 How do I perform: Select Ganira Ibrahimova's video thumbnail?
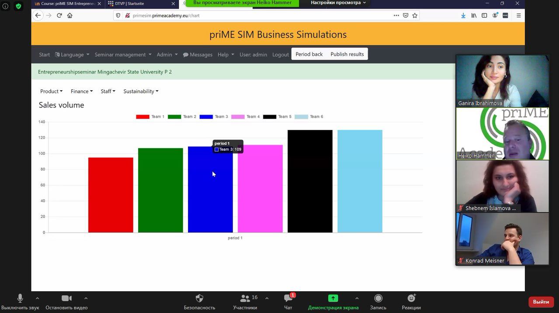coord(502,81)
